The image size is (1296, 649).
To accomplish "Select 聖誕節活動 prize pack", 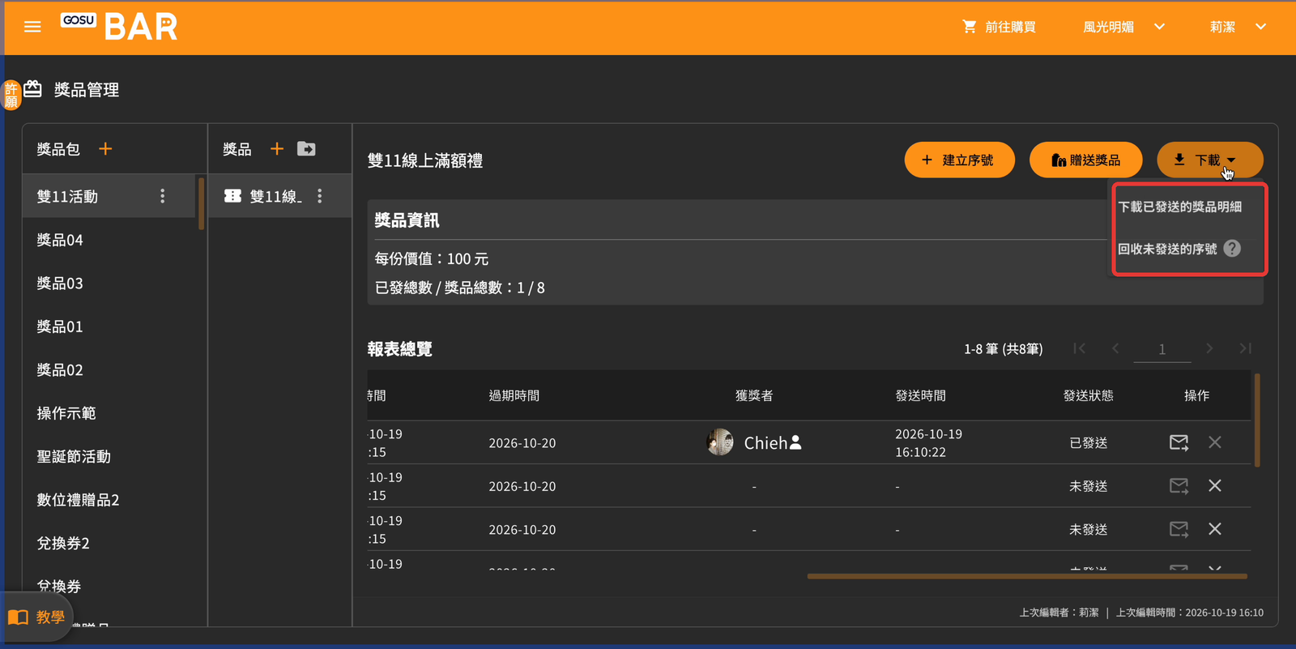I will tap(110, 456).
